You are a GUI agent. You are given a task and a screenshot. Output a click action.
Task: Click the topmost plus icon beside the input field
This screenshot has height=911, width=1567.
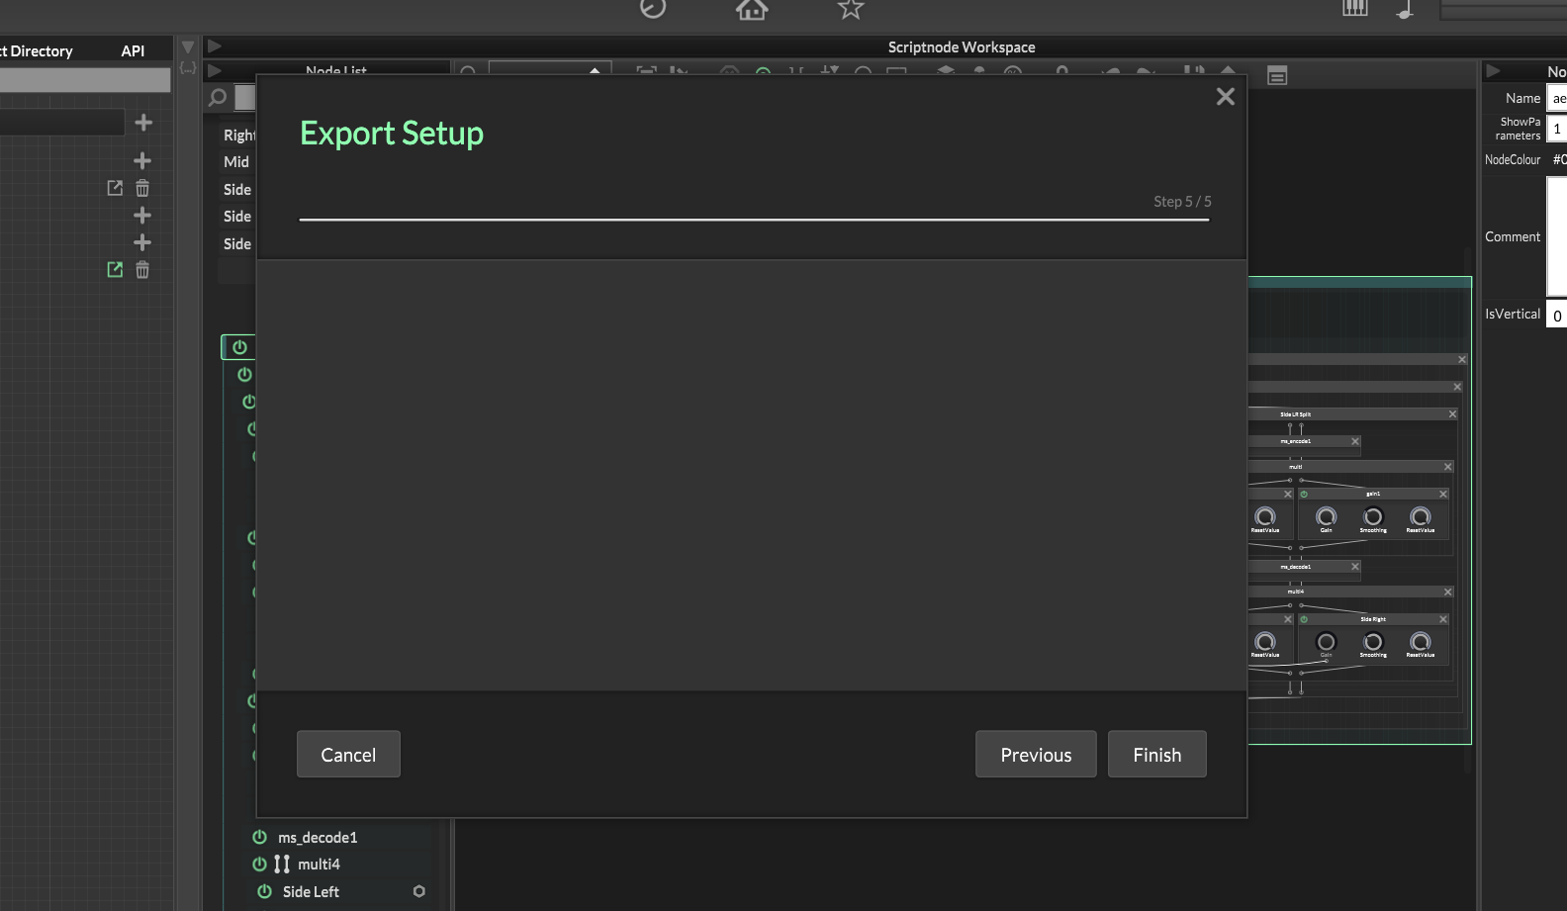coord(143,122)
